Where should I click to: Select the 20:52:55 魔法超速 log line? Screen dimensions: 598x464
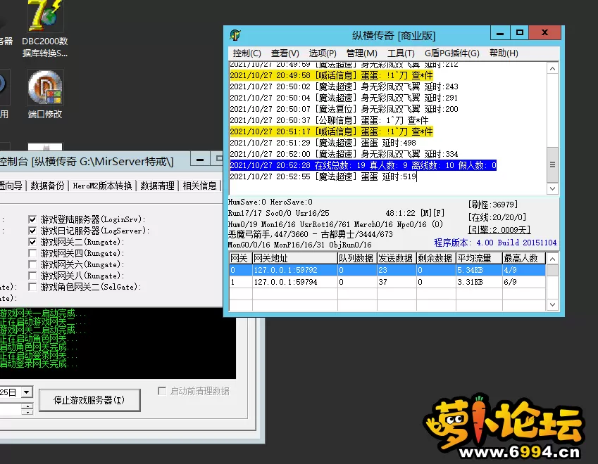(323, 176)
